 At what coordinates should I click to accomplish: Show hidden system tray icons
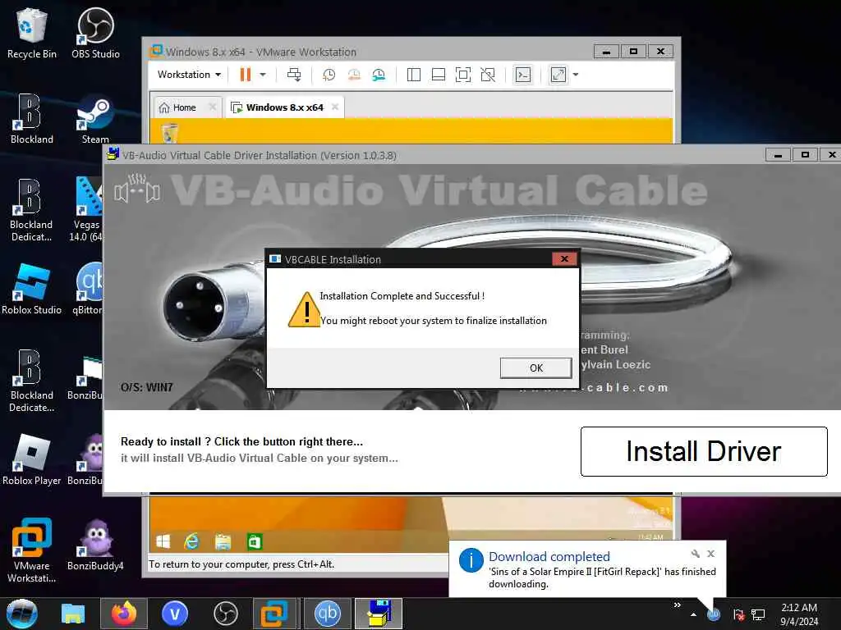point(693,614)
